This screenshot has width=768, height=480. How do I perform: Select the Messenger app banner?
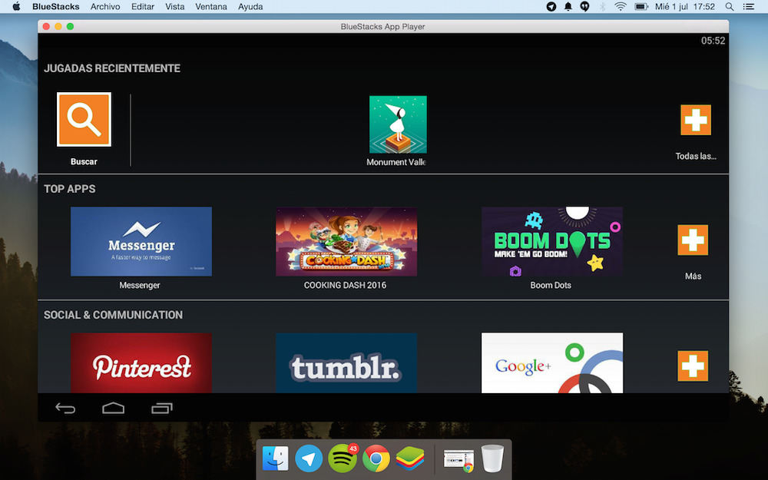click(x=141, y=241)
